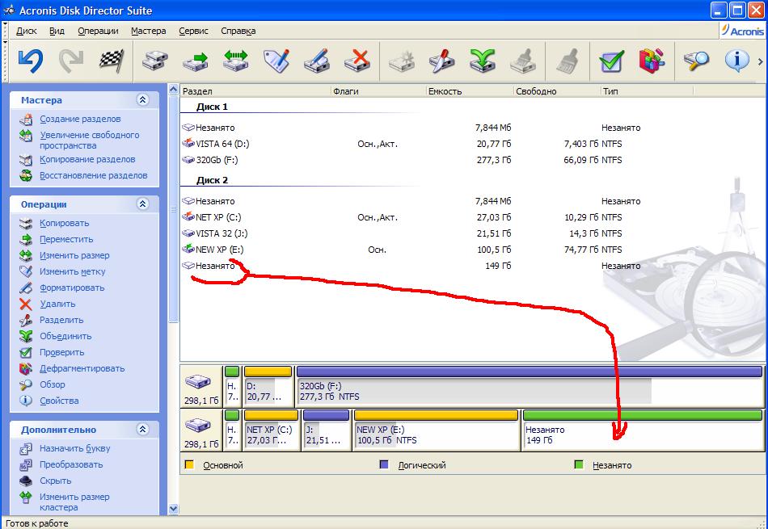Image resolution: width=768 pixels, height=529 pixels.
Task: Select the NET XP (C:) block in disk map
Action: [272, 430]
